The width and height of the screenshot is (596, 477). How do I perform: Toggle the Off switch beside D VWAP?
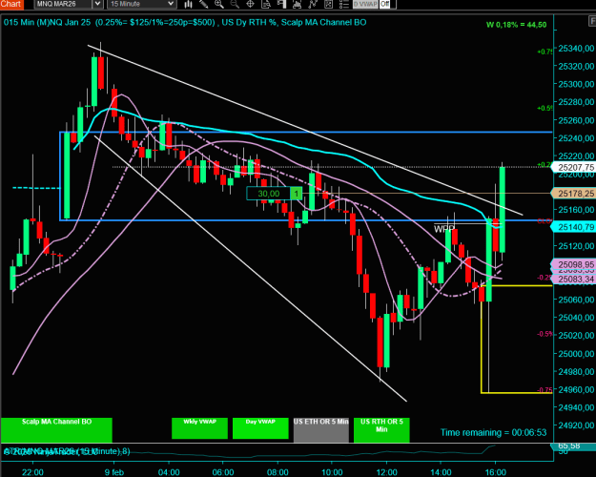click(x=384, y=4)
